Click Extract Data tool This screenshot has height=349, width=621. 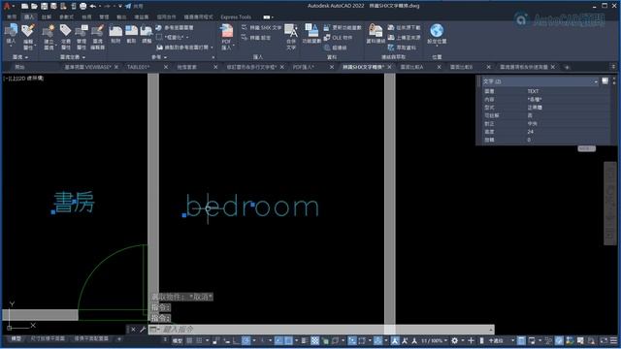402,48
